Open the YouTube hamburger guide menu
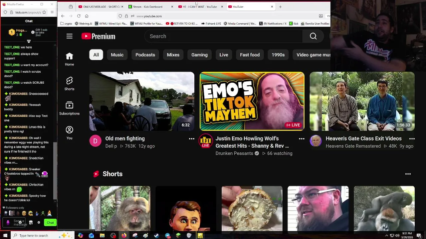Image resolution: width=426 pixels, height=239 pixels. [69, 36]
